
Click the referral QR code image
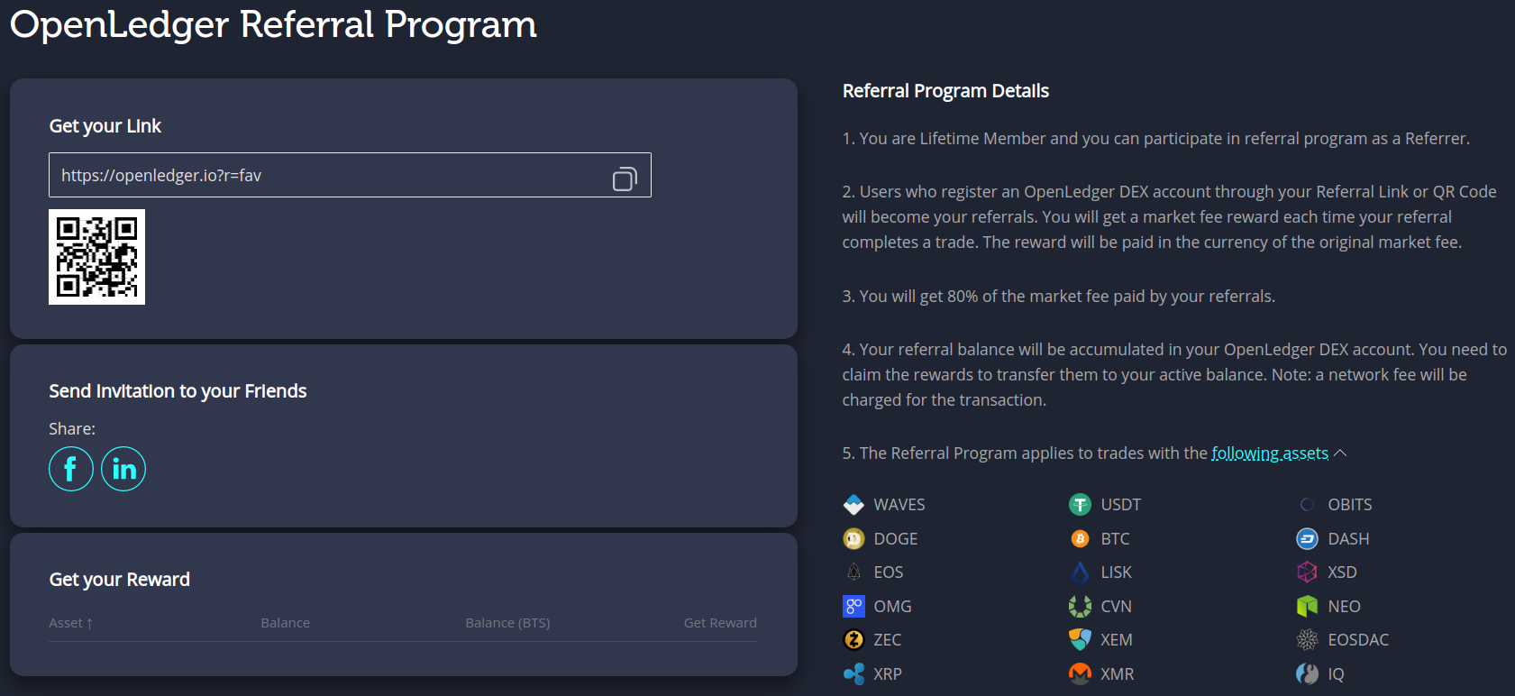[96, 257]
